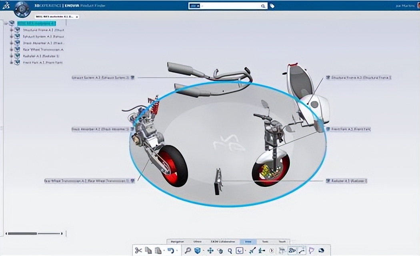Expand the Exhaust System tree node

12,36
